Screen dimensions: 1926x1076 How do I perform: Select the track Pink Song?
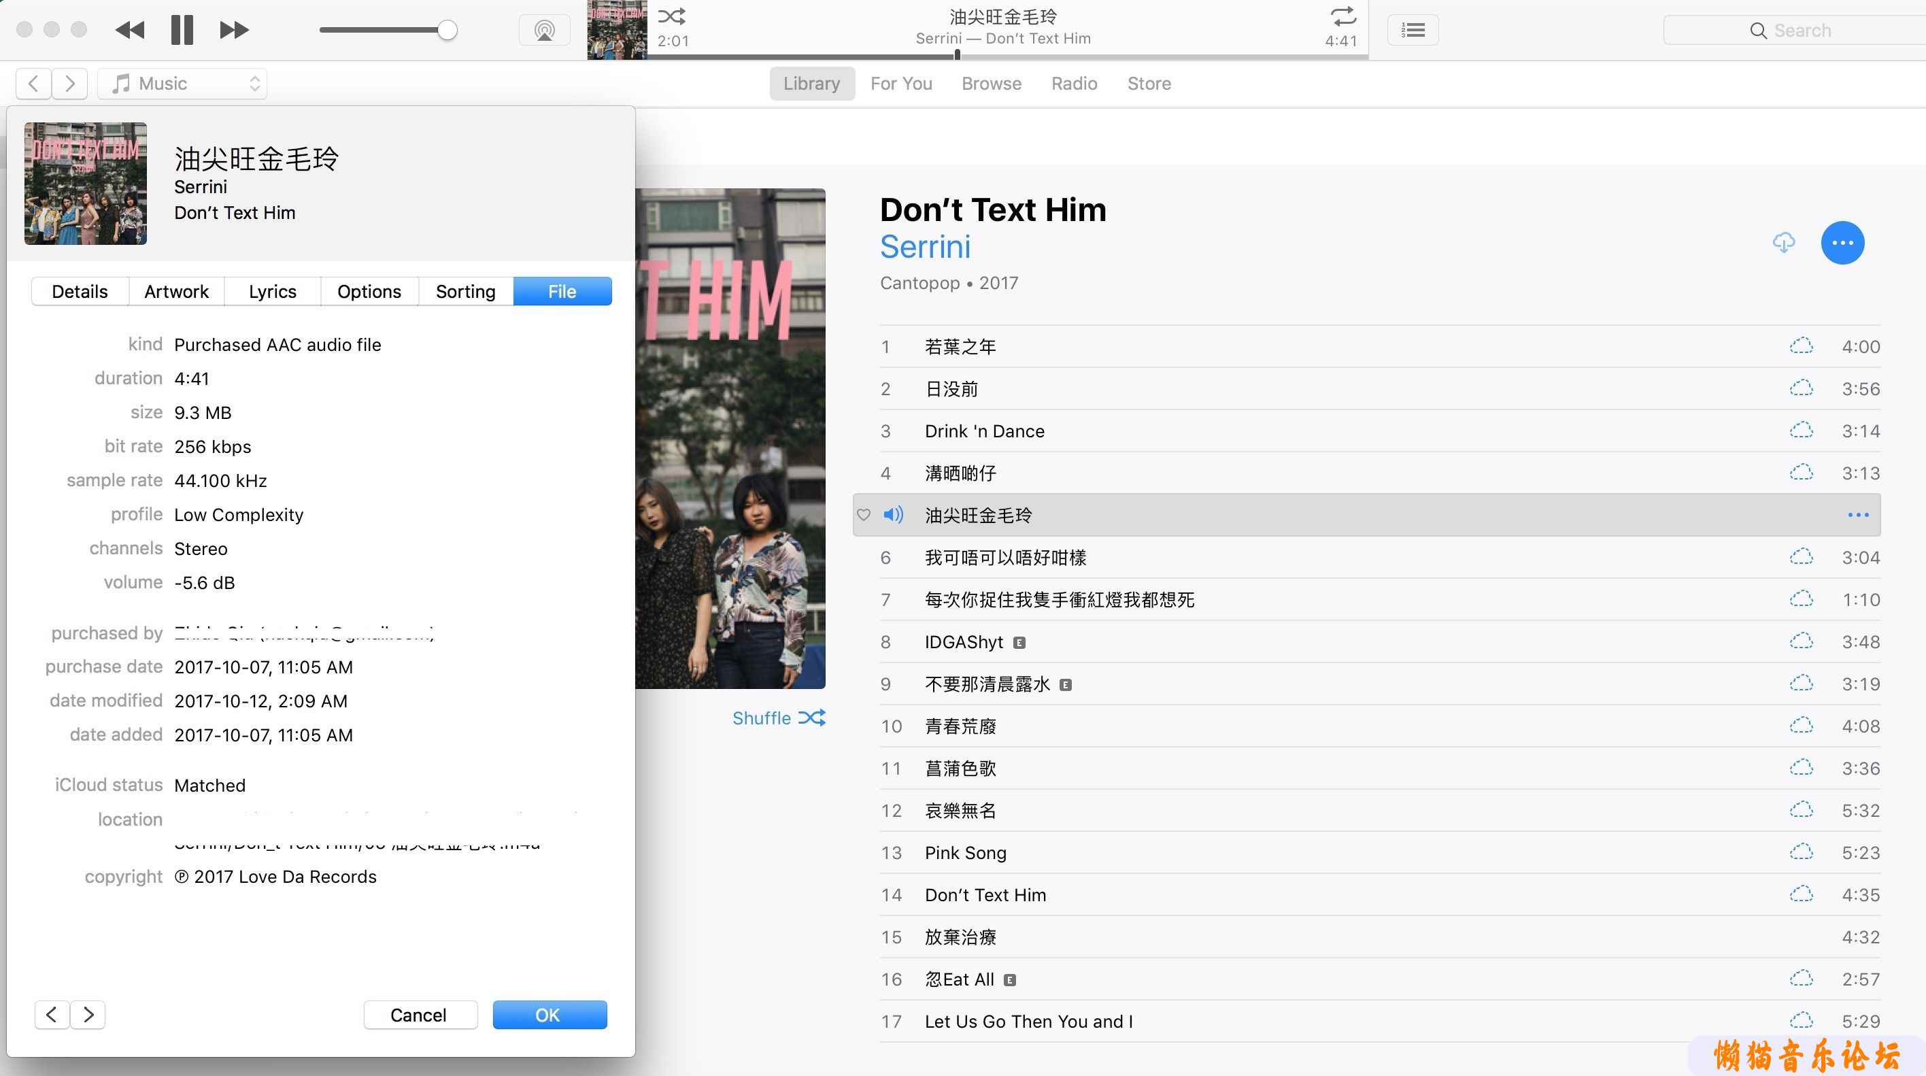(x=1380, y=852)
